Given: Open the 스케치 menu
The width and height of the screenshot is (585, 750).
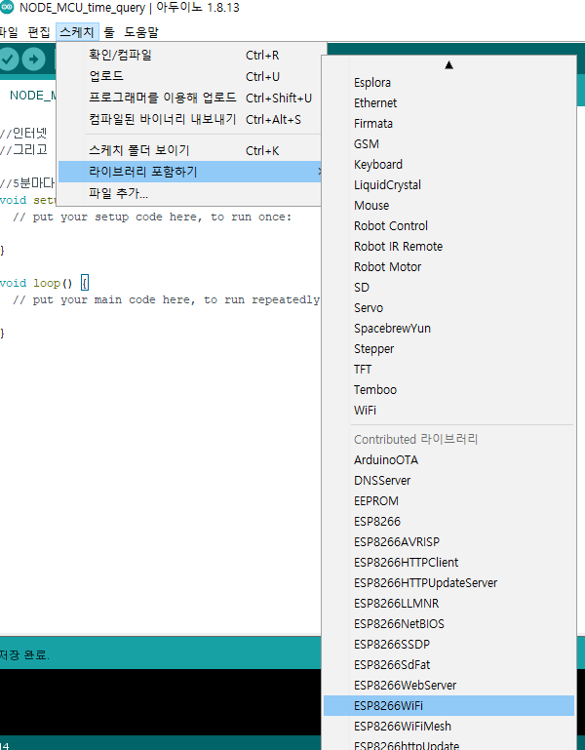Looking at the screenshot, I should (77, 32).
